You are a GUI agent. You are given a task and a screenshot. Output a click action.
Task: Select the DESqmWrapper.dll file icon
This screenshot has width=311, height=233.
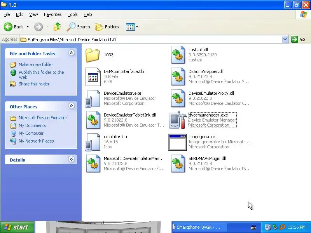pos(178,77)
